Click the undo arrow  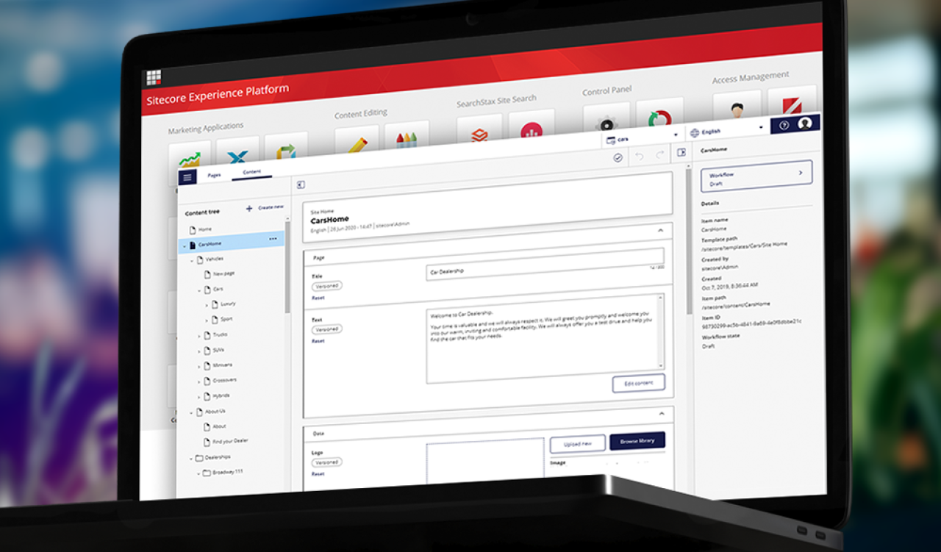[x=639, y=157]
